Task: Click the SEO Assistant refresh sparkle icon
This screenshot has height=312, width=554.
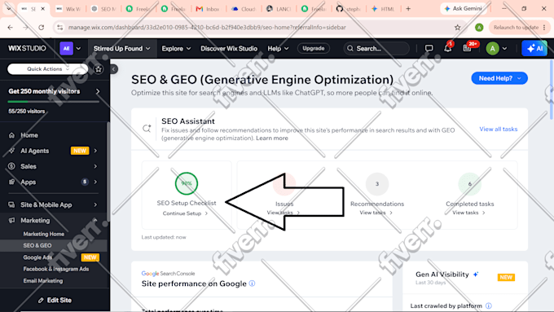Action: click(x=147, y=129)
